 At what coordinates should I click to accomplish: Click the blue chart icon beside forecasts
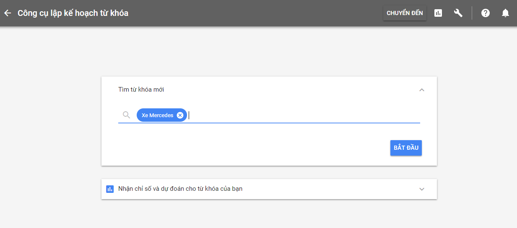point(110,189)
